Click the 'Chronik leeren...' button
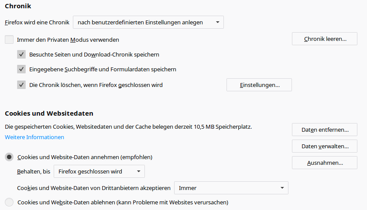Screen dimensions: 367x210 (324, 39)
